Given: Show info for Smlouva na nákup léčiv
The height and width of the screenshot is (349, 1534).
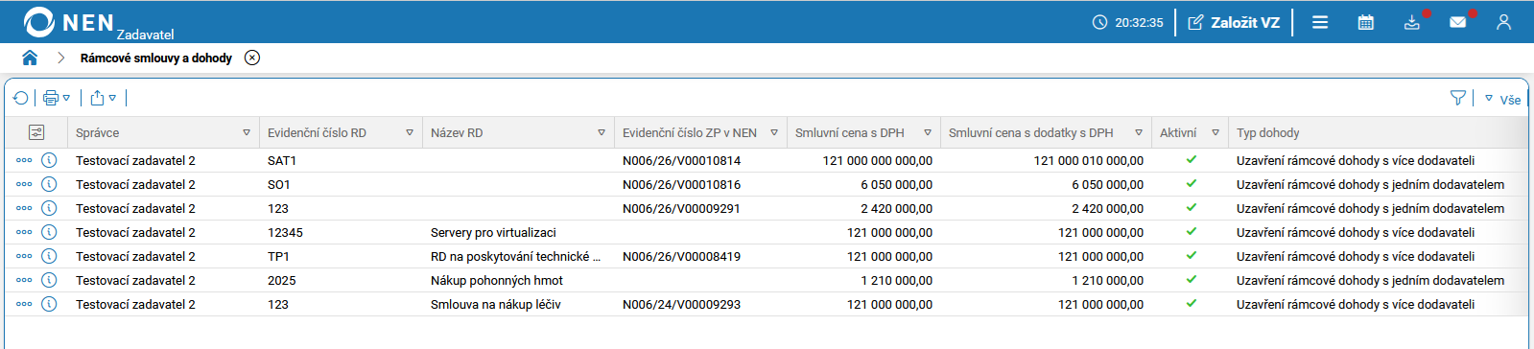Looking at the screenshot, I should coord(49,304).
